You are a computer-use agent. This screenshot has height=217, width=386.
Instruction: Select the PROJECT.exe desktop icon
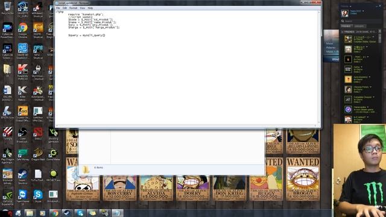pyautogui.click(x=53, y=175)
